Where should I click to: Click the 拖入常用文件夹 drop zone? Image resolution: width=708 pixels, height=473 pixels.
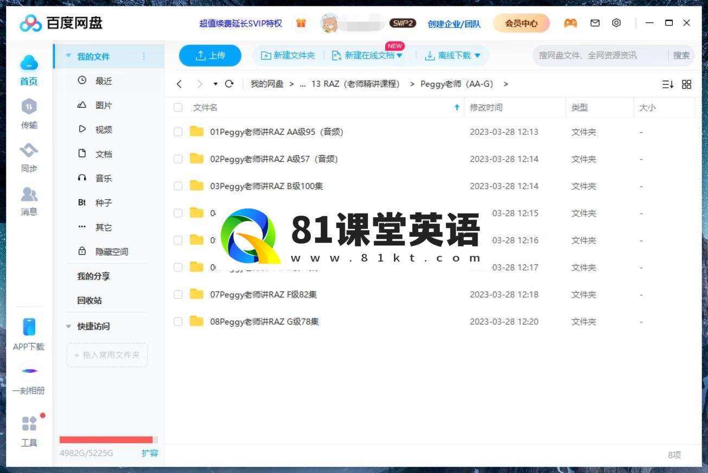107,355
